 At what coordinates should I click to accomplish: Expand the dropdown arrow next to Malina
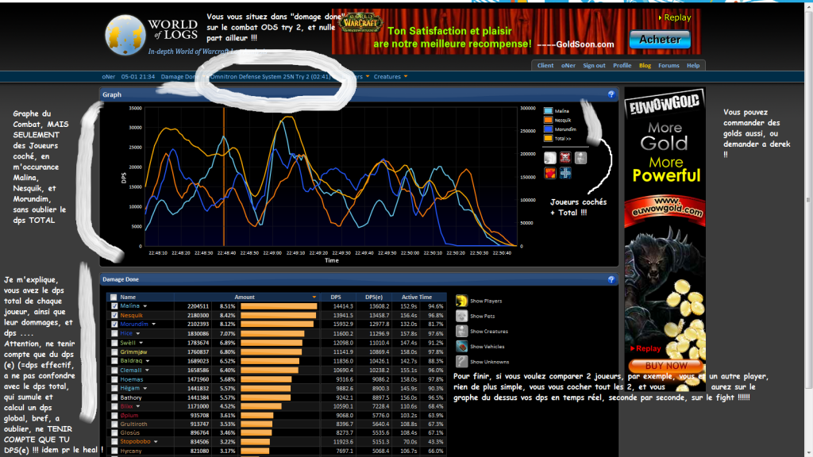[145, 306]
